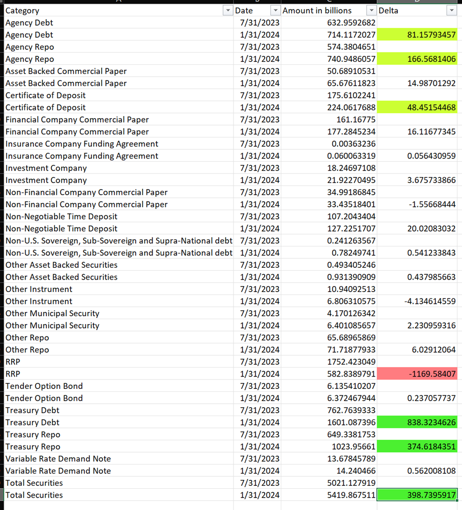
Task: Select amount cell 1023.95661
Action: pos(329,447)
